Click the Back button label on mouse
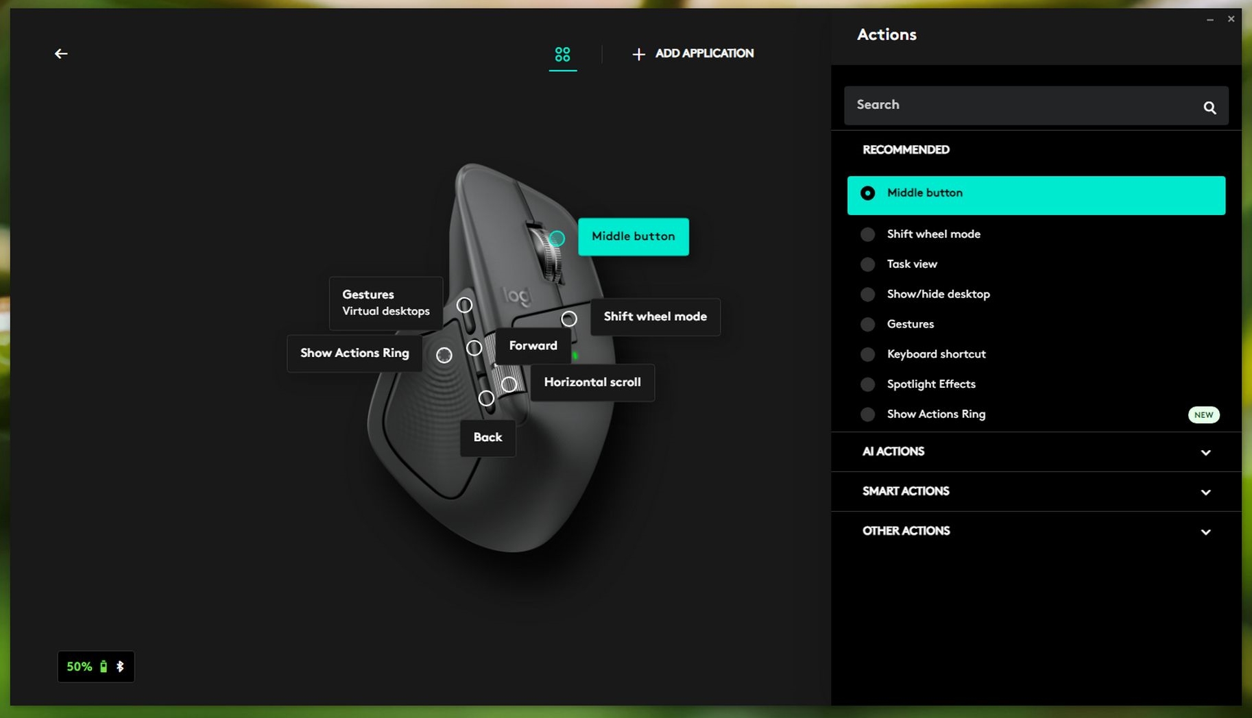Viewport: 1252px width, 718px height. [x=487, y=438]
